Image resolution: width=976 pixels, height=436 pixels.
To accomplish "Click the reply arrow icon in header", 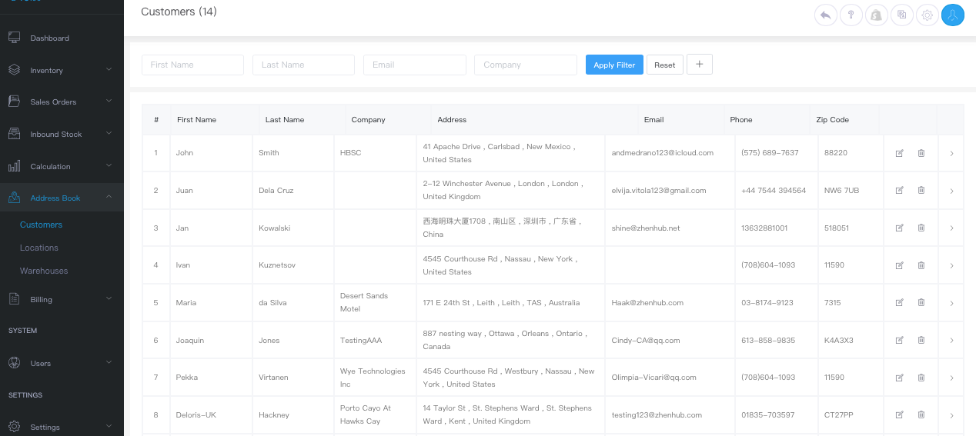I will tap(826, 15).
